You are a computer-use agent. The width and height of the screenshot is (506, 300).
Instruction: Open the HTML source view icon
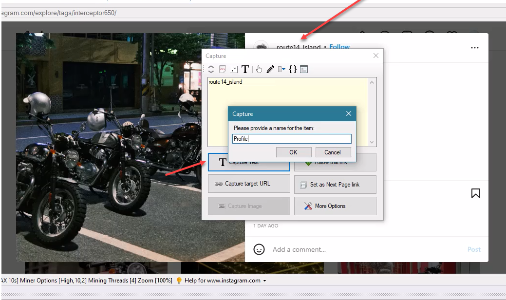[x=222, y=70]
